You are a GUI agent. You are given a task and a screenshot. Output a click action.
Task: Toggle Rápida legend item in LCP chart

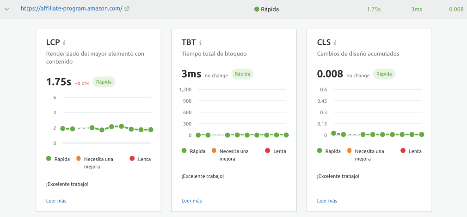(x=58, y=159)
